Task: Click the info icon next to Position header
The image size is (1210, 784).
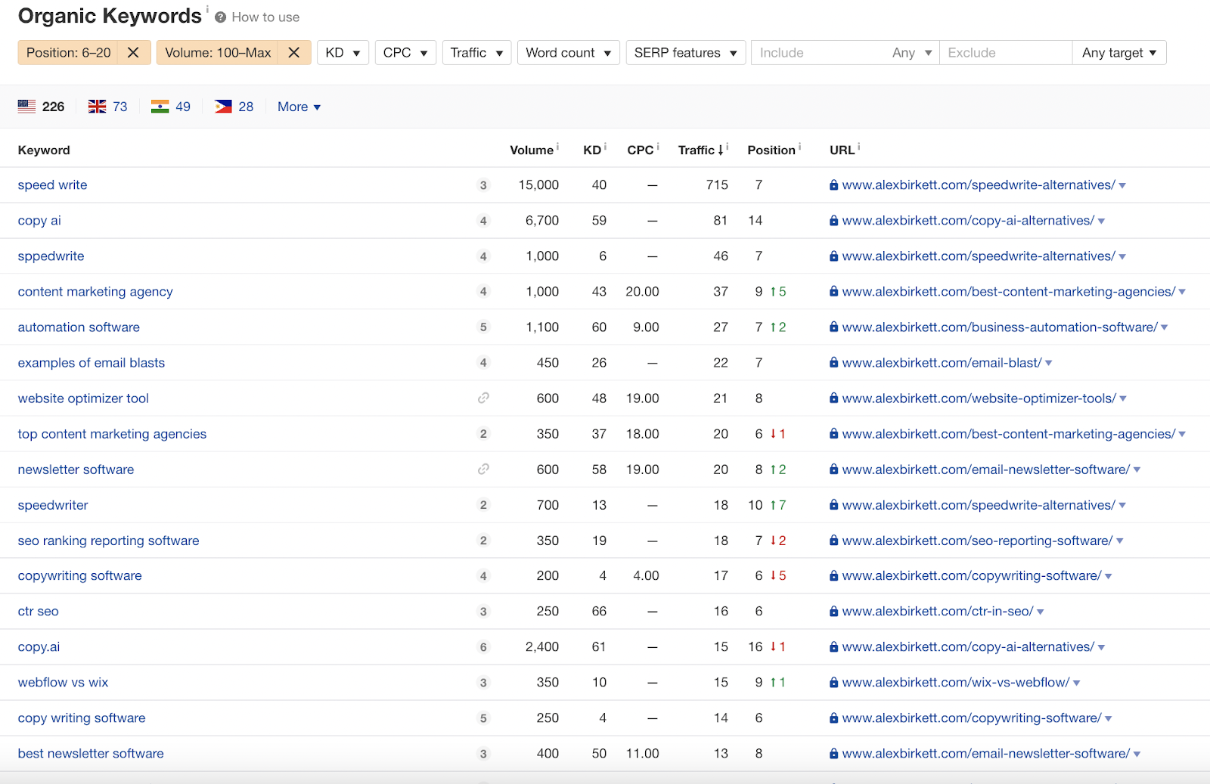Action: tap(800, 146)
